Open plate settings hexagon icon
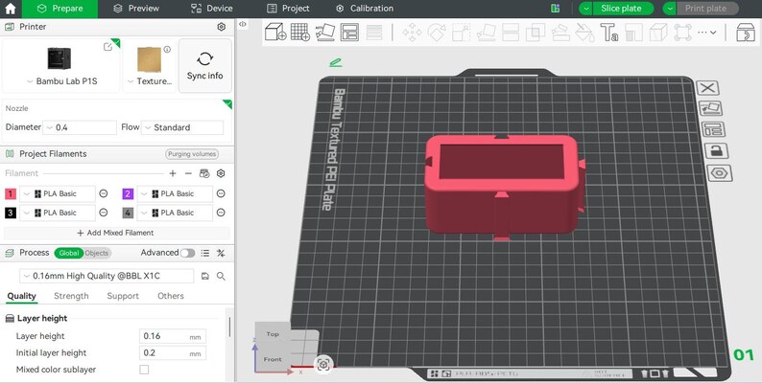 click(719, 173)
